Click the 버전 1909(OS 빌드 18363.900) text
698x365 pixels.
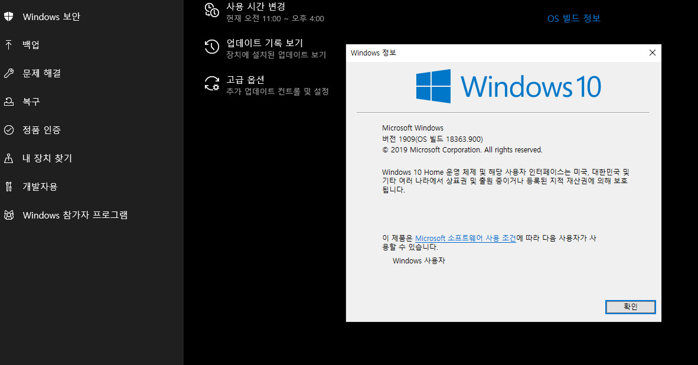click(432, 139)
